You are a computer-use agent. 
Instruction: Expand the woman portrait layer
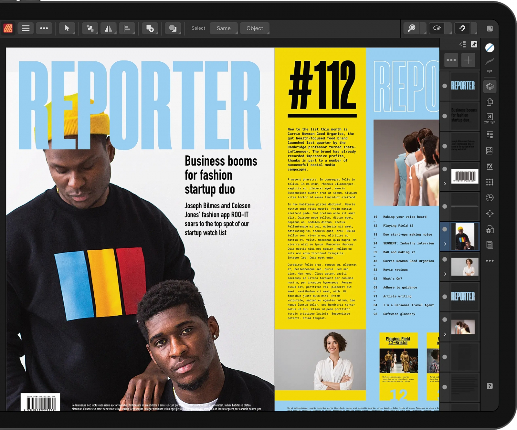pos(445,274)
